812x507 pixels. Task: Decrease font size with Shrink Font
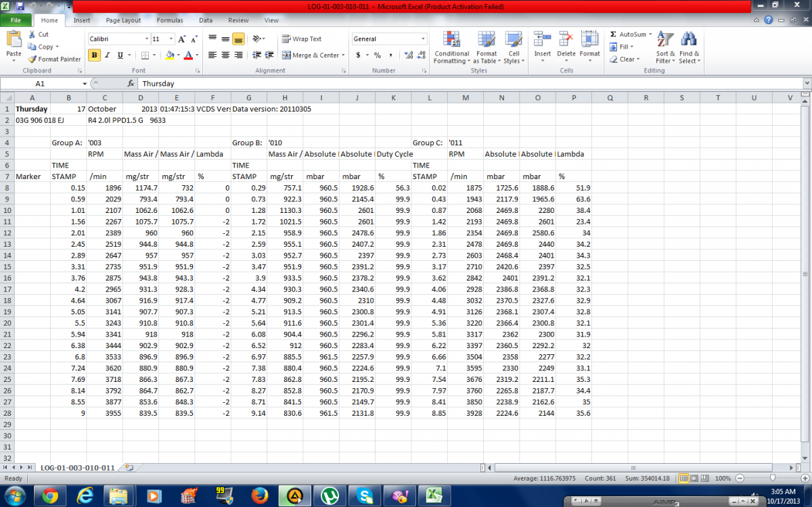(x=194, y=39)
